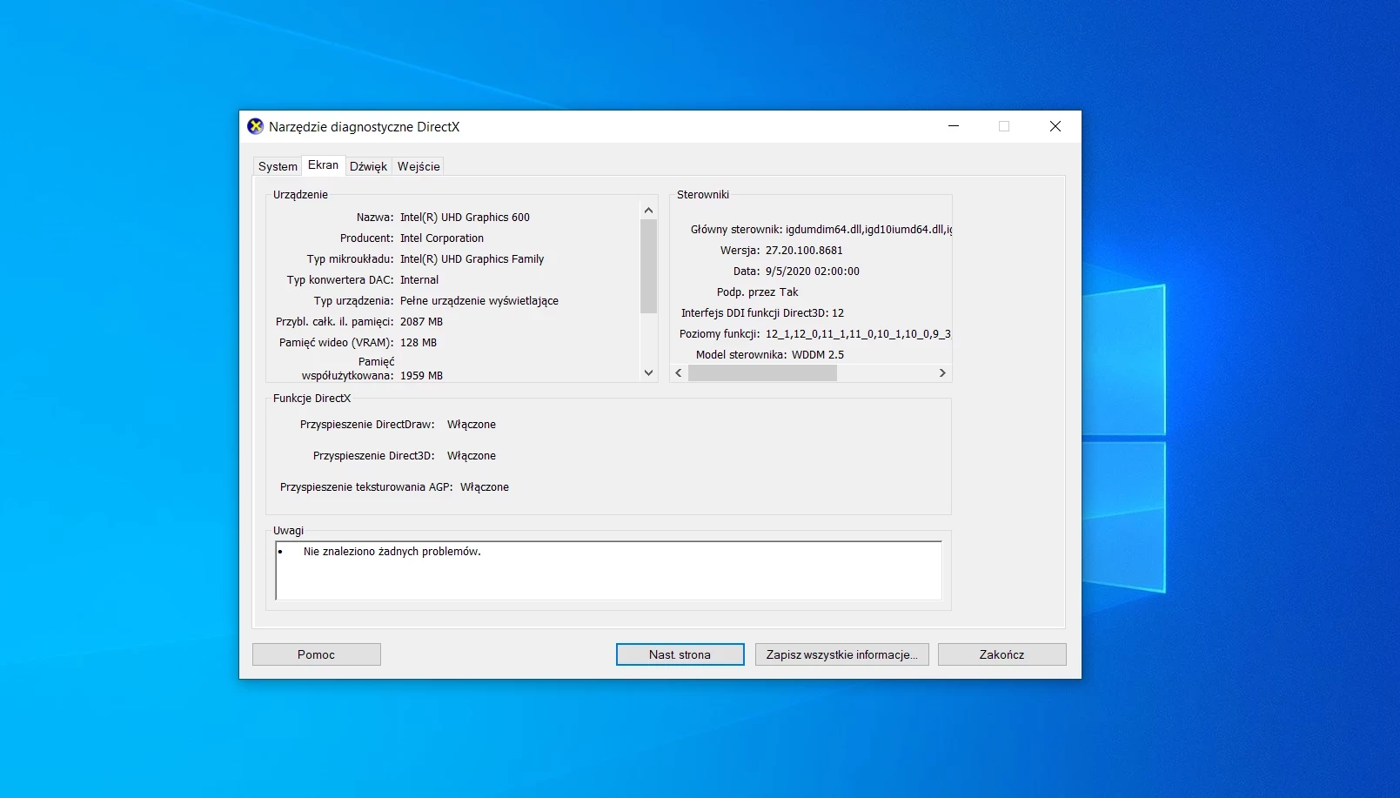The image size is (1400, 798).
Task: Click the Przyspieszenie Direct3D Włączone status
Action: pos(472,456)
